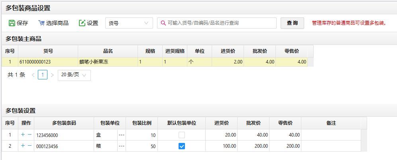
Task: Check default package unit for 盒 row
Action: tap(182, 135)
